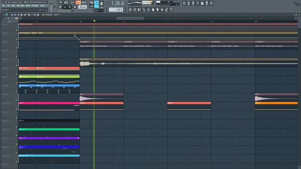Select the playlist Slice tool
301x169 pixels.
click(28, 15)
